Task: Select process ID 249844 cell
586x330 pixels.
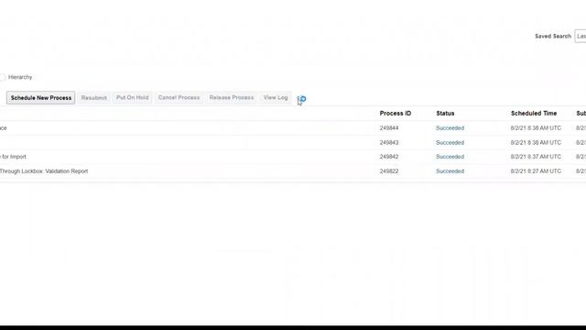Action: 389,128
